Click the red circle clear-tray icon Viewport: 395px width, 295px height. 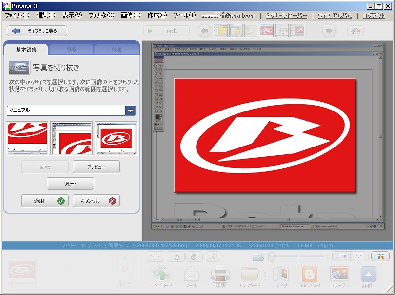[125, 269]
